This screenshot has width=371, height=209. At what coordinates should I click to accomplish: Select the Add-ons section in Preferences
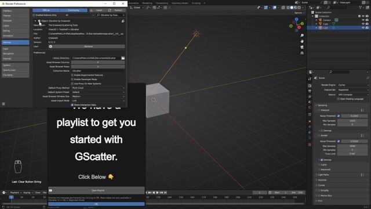click(16, 42)
